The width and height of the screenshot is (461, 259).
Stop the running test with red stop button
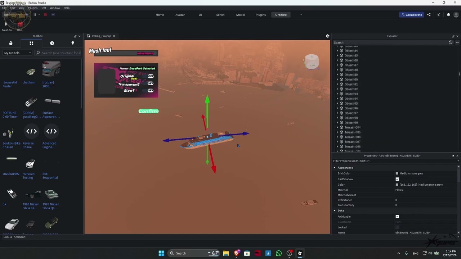(x=45, y=15)
